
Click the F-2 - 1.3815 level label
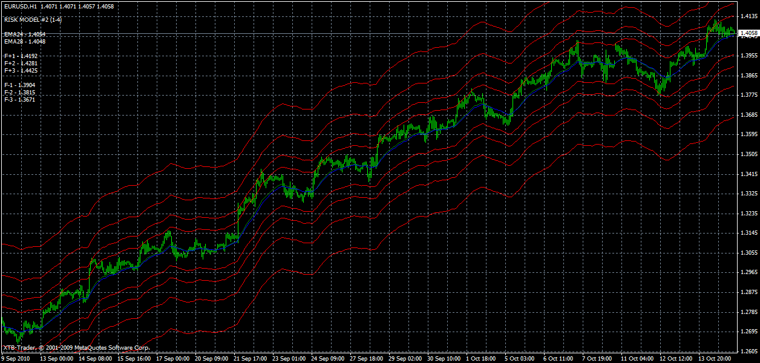19,93
